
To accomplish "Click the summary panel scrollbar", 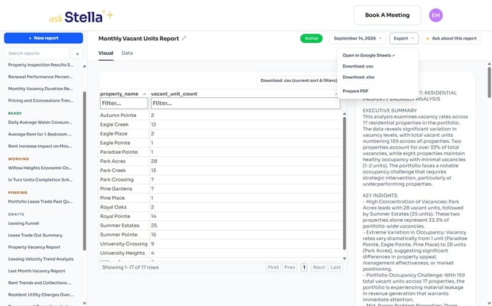I will pos(489,83).
